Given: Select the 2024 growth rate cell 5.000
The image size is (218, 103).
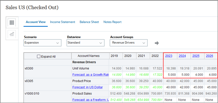Looking at the screenshot, I should click(x=184, y=75).
